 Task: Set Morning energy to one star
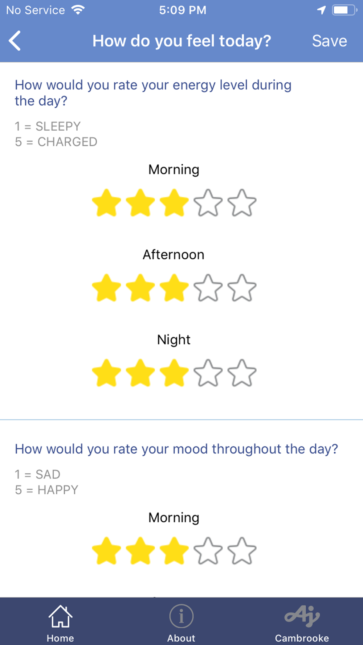[x=106, y=203]
